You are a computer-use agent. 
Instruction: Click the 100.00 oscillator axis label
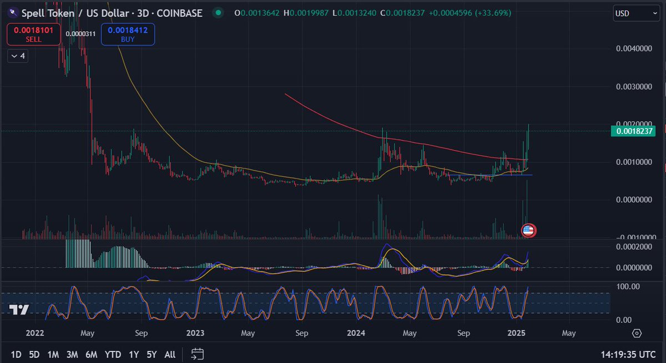click(627, 286)
